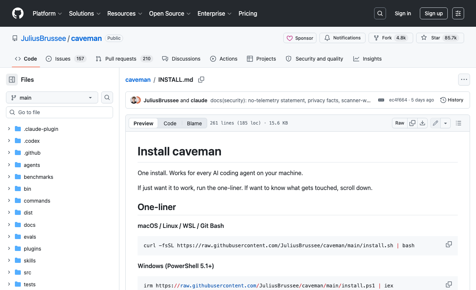Open the Open Source menu

point(170,13)
